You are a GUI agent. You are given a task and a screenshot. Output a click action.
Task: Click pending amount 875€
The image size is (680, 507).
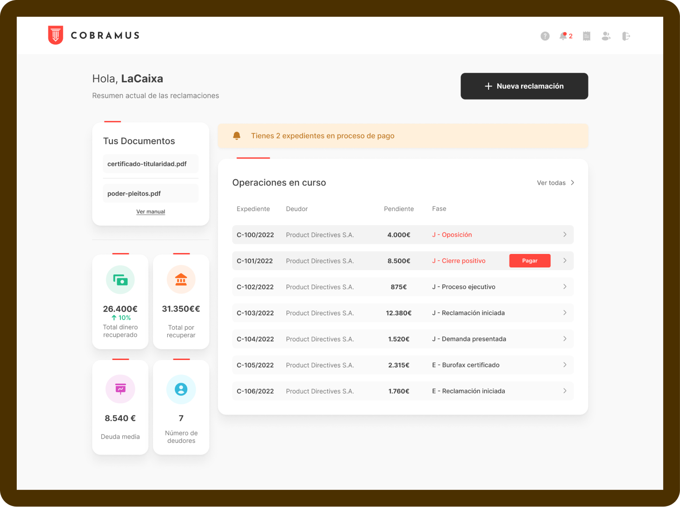point(399,287)
